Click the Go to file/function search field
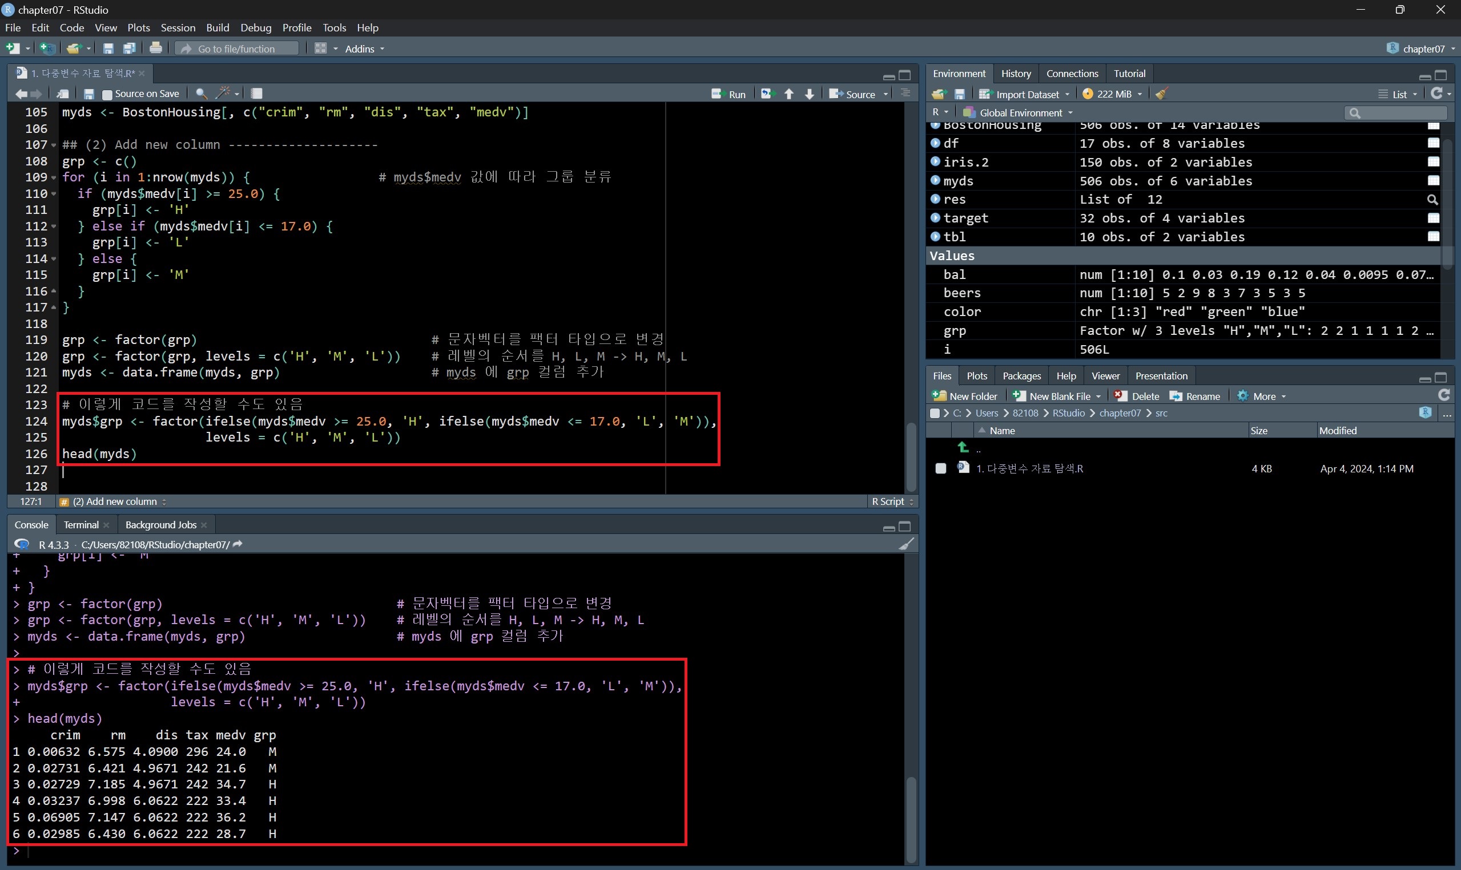 (237, 48)
